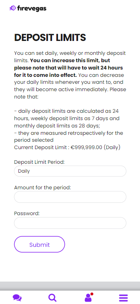Focus the Password input field
The width and height of the screenshot is (140, 304).
pyautogui.click(x=70, y=223)
